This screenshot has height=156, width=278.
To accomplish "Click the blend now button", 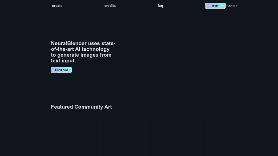I will click(x=61, y=70).
